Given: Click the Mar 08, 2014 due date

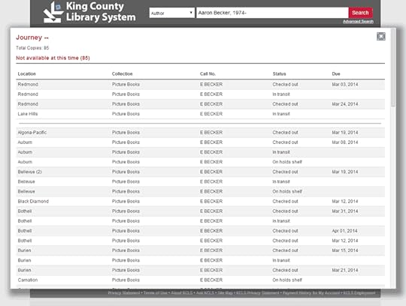Looking at the screenshot, I should (345, 142).
